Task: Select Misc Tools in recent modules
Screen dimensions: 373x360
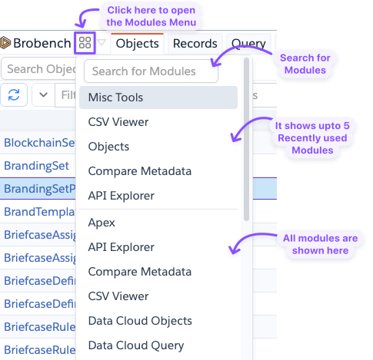Action: coord(158,97)
